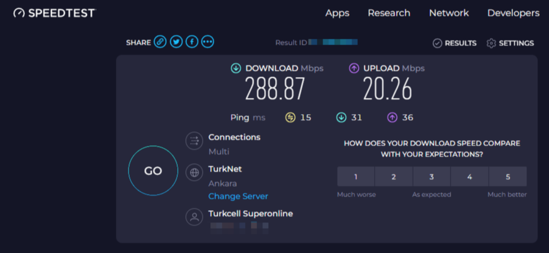This screenshot has width=549, height=253.
Task: Click the TurkNet server name
Action: click(x=225, y=169)
